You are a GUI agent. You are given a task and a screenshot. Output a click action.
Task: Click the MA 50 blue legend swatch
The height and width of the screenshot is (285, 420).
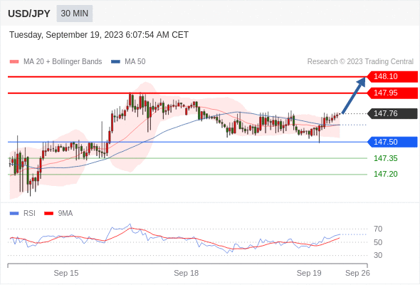115,62
